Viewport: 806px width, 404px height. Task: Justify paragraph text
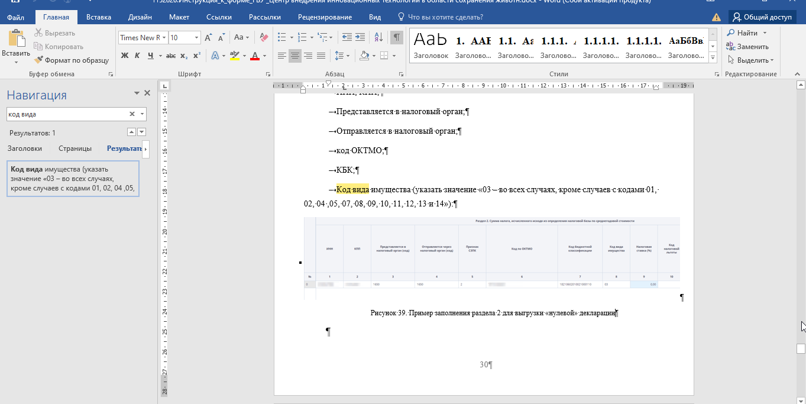click(321, 56)
